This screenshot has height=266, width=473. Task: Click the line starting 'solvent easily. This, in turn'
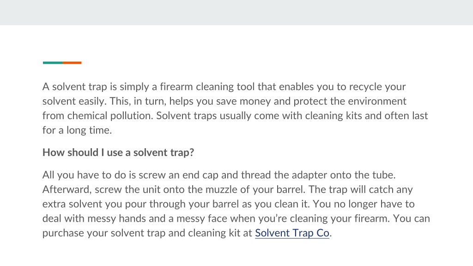coord(224,101)
